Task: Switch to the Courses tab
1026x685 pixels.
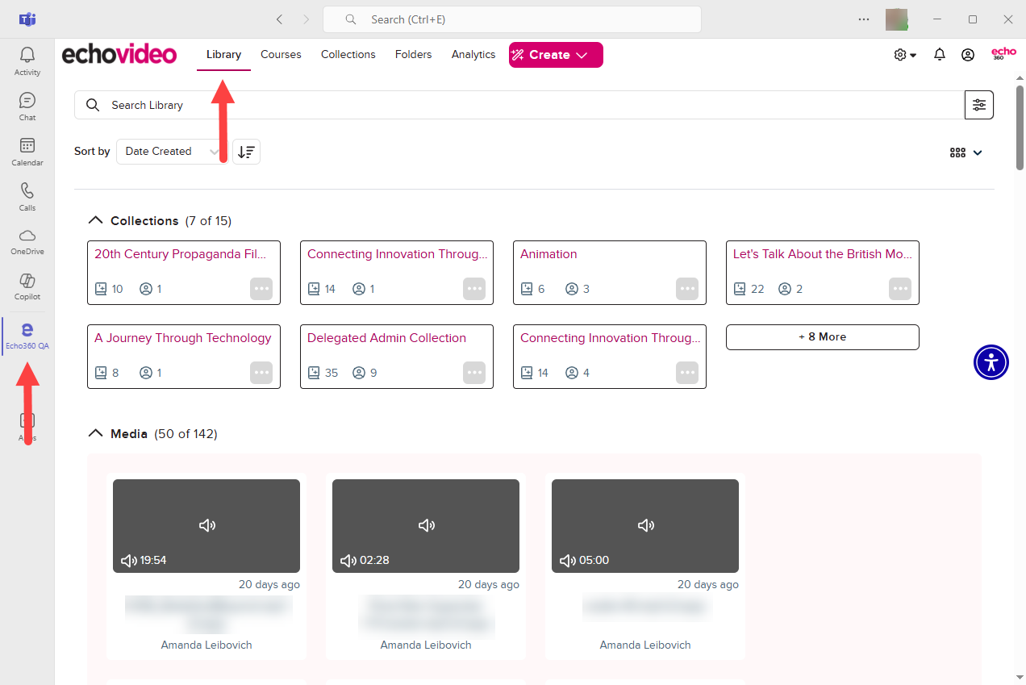Action: click(281, 55)
